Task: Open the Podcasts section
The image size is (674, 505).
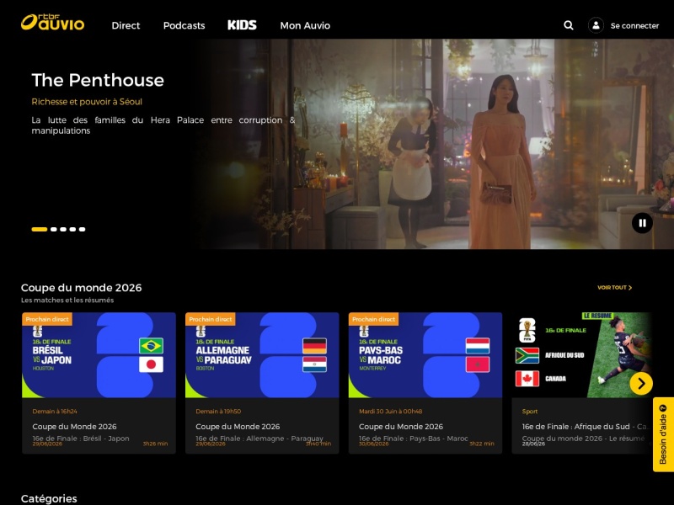Action: pyautogui.click(x=184, y=25)
